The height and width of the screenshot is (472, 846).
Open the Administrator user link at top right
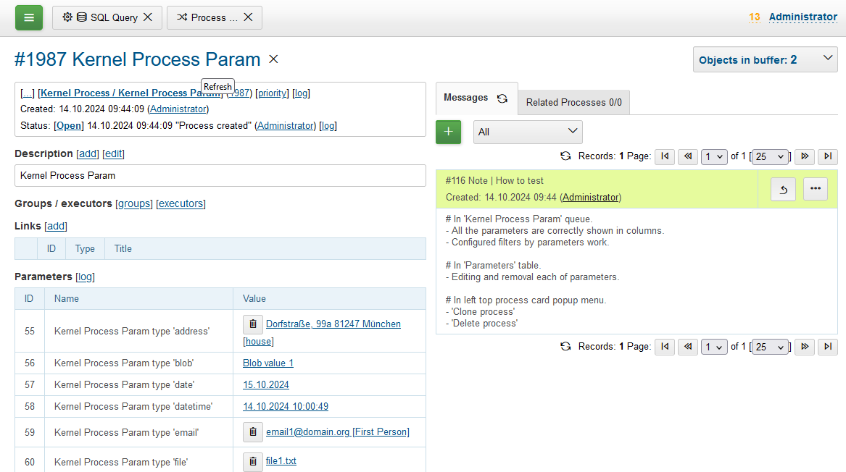[x=803, y=17]
